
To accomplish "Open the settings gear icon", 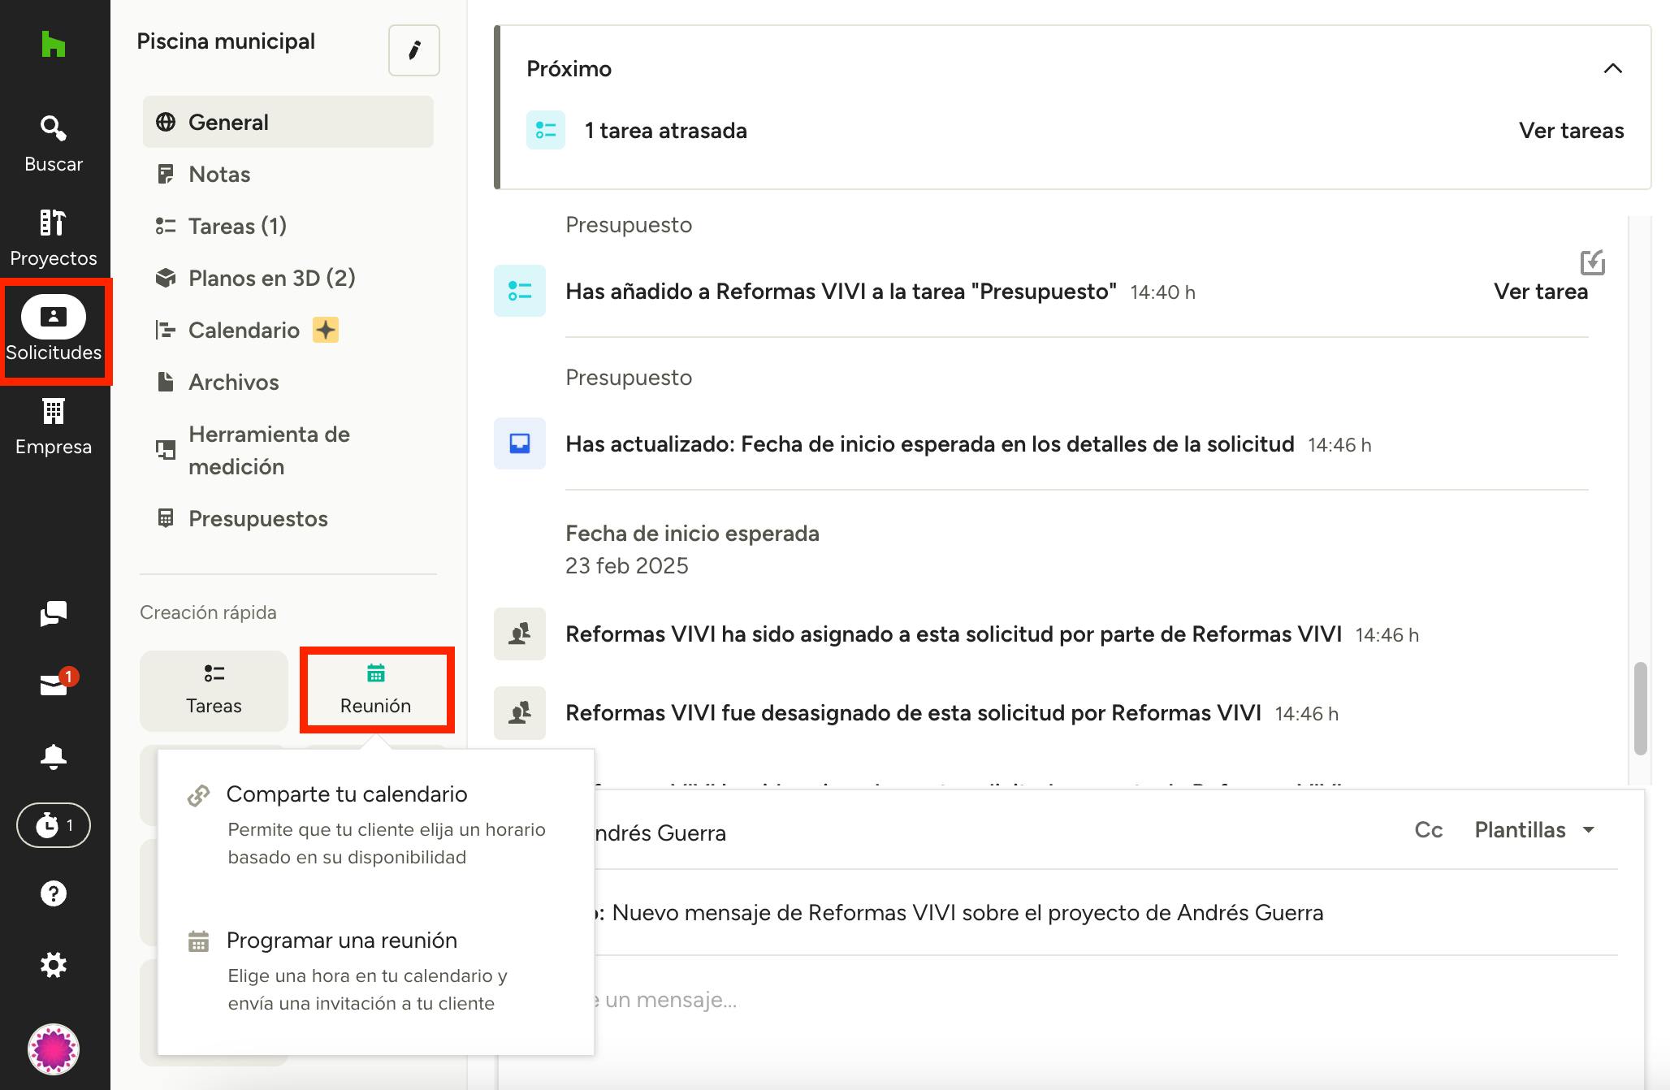I will (53, 965).
